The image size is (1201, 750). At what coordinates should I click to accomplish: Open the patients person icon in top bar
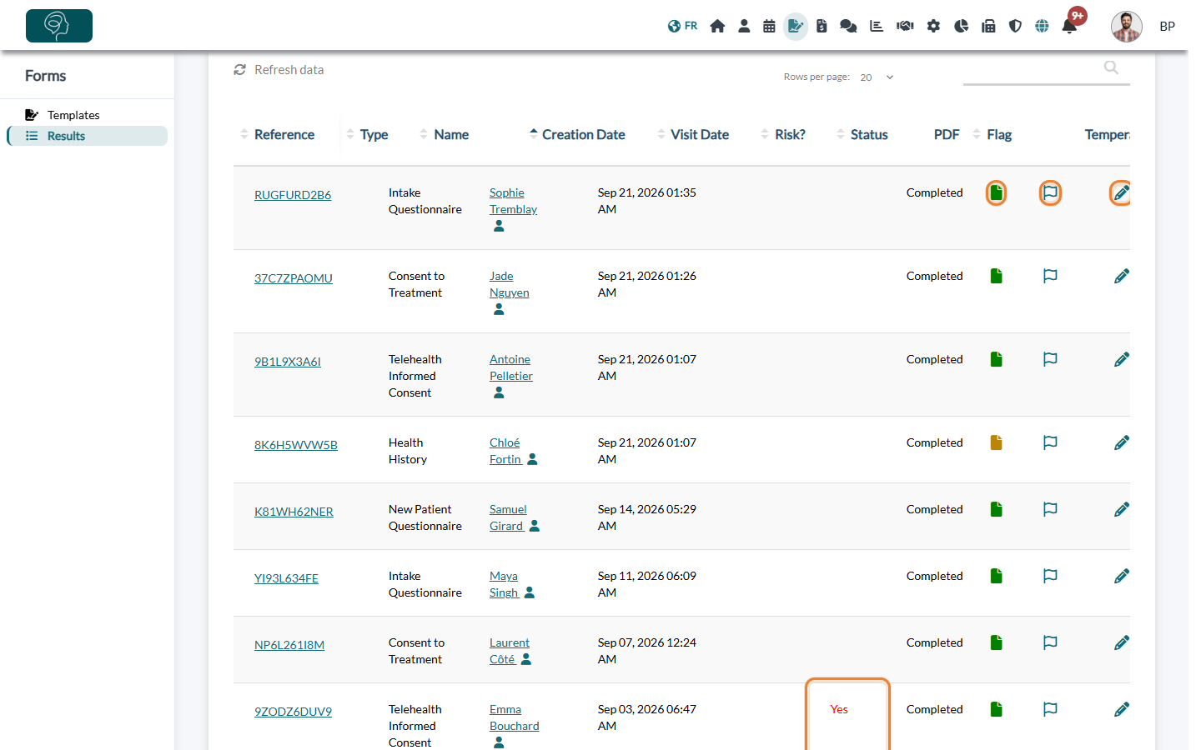point(744,26)
